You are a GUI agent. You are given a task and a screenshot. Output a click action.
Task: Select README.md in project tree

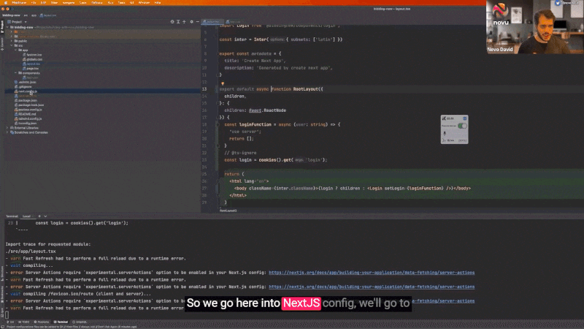click(x=26, y=114)
